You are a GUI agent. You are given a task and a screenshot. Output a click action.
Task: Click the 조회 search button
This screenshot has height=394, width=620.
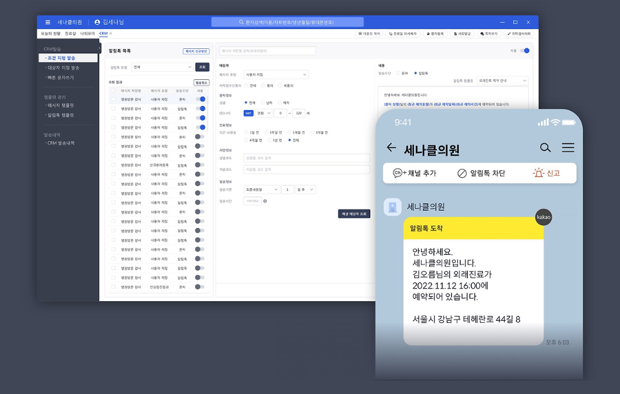(203, 67)
